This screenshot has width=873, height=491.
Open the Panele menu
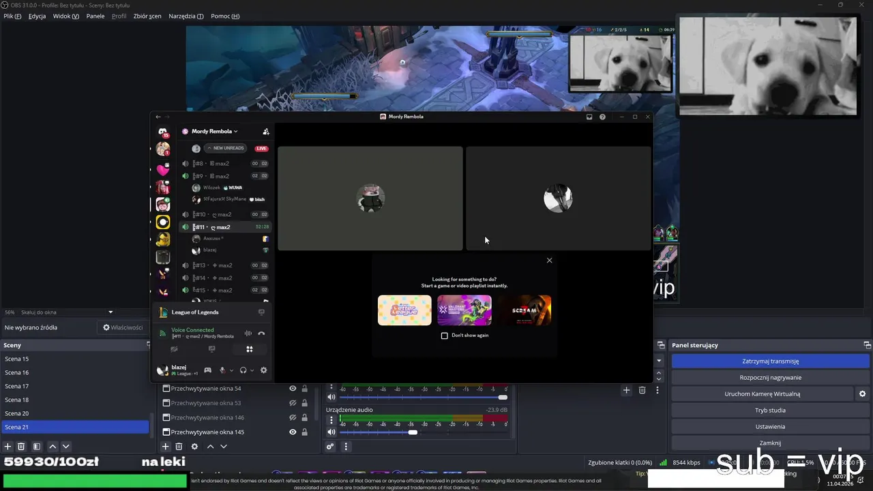(x=95, y=16)
